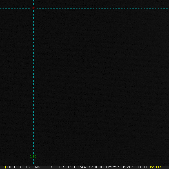The image size is (169, 169).
Task: Click the 130000 time value
Action: pyautogui.click(x=96, y=167)
